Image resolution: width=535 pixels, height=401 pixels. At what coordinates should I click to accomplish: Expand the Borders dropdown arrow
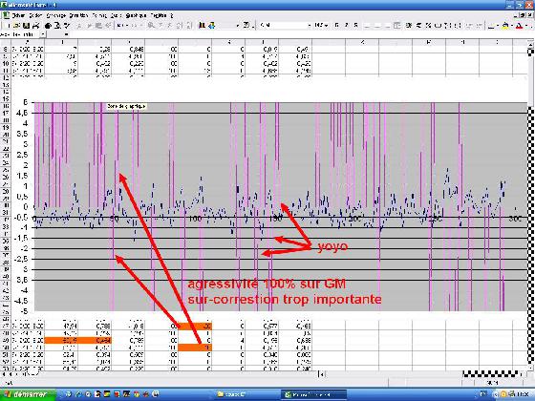[x=498, y=25]
